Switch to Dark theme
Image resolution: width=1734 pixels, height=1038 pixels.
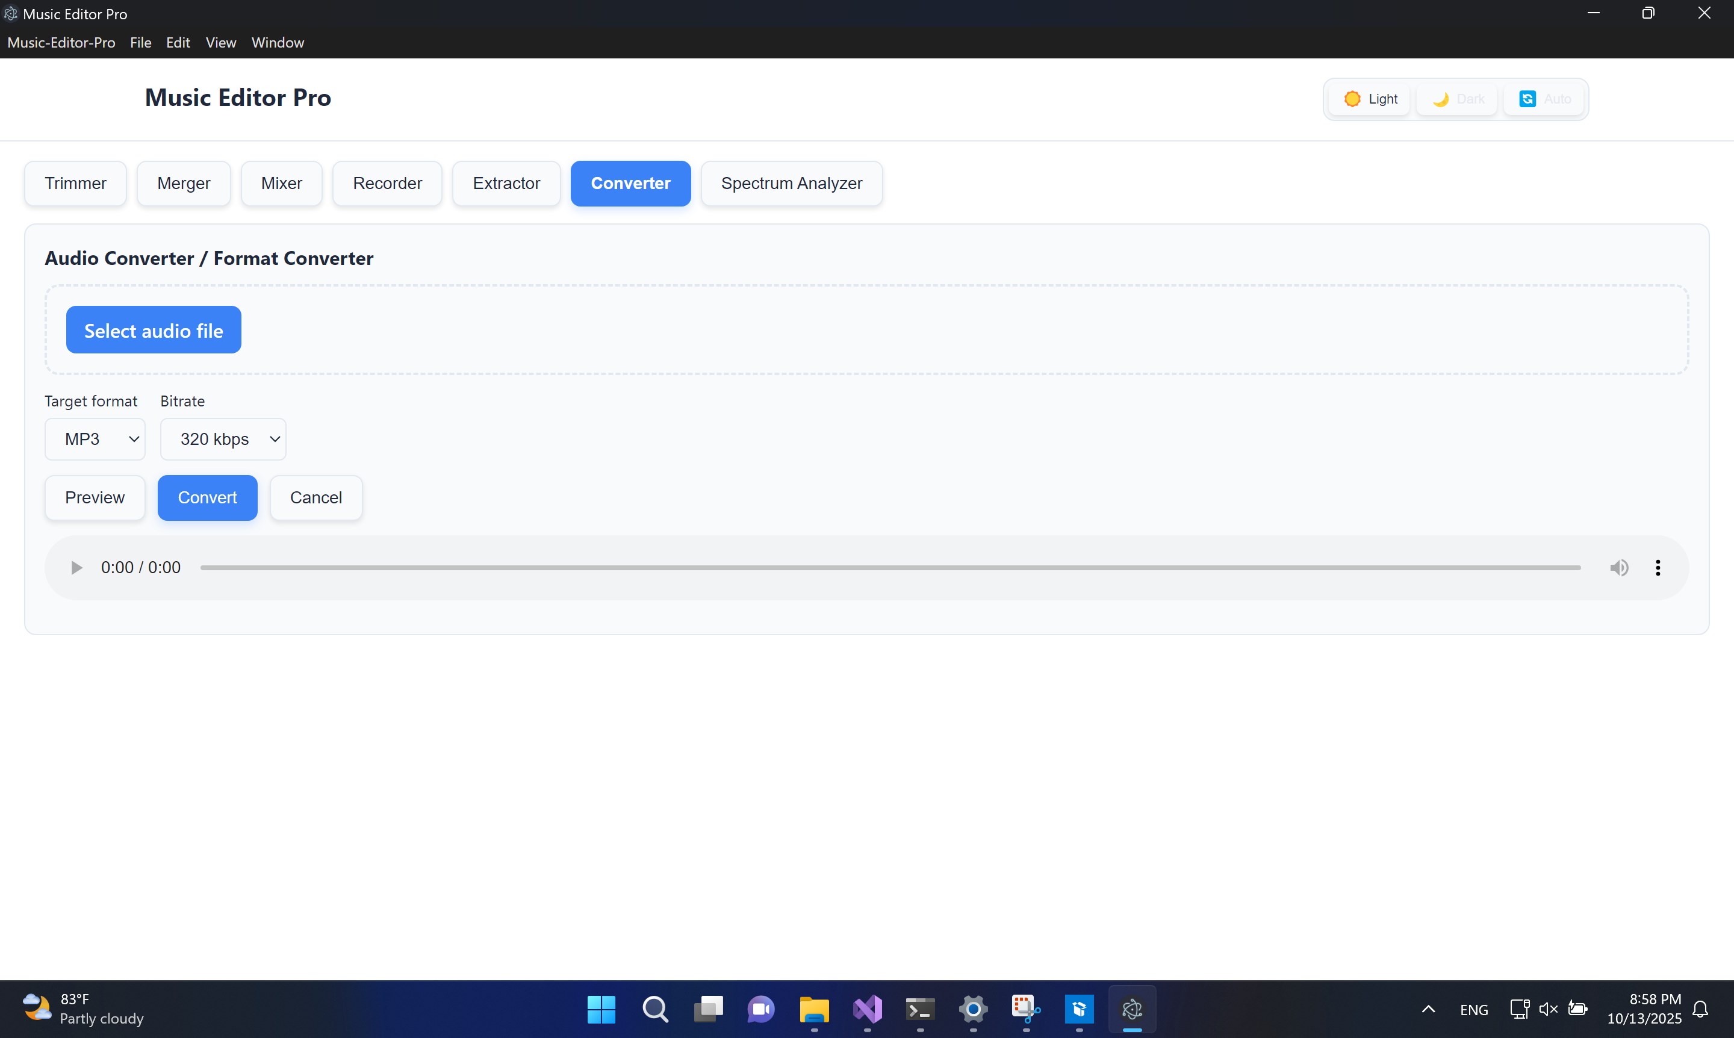pos(1456,99)
